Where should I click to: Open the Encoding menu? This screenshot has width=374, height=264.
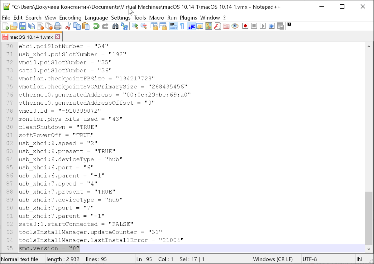tap(70, 18)
